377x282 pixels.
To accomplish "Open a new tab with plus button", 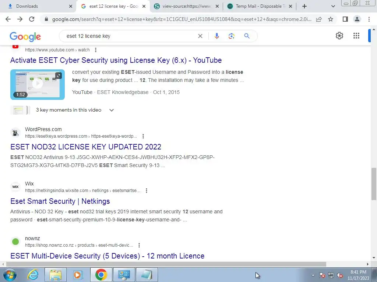I will coord(304,6).
